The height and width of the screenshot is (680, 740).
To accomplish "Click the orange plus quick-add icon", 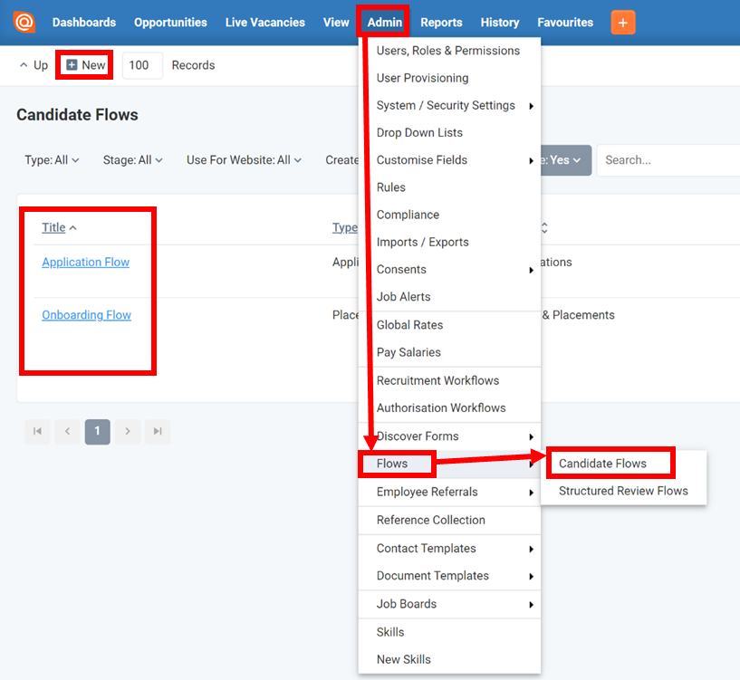I will tap(622, 22).
